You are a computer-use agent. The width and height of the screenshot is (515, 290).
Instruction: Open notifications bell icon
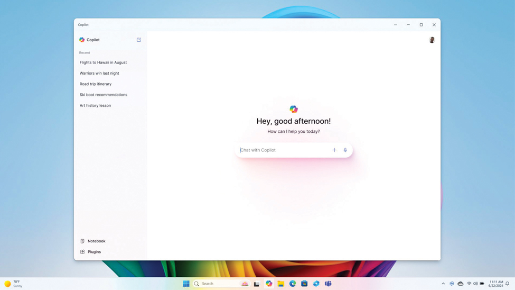pos(508,284)
